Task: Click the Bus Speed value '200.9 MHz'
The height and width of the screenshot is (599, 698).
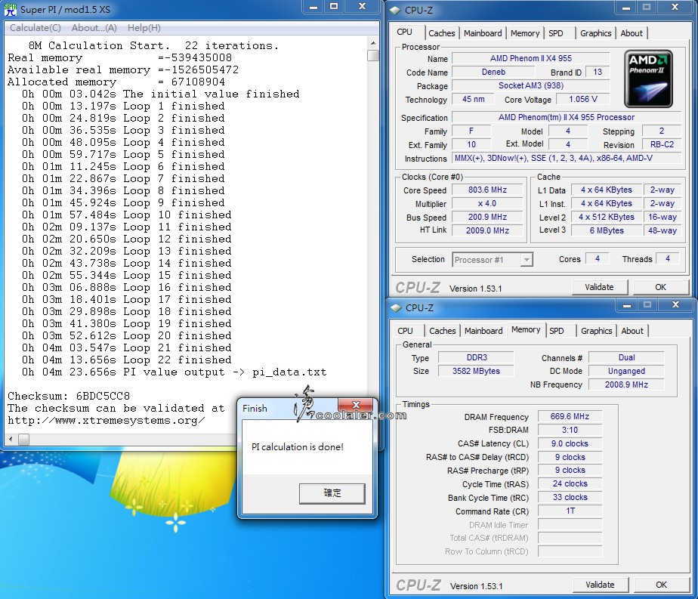Action: click(487, 218)
